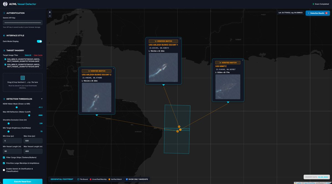
Task: Open Arleigh Burke Escort 1 satellite thumbnail
Action: (164, 68)
